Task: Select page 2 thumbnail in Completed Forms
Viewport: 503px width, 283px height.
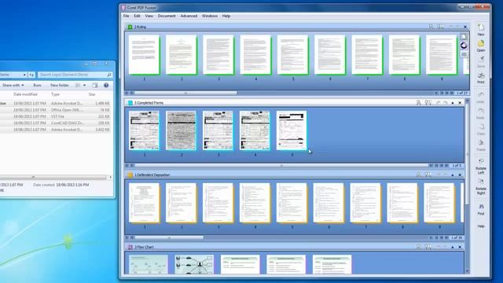Action: click(x=181, y=130)
